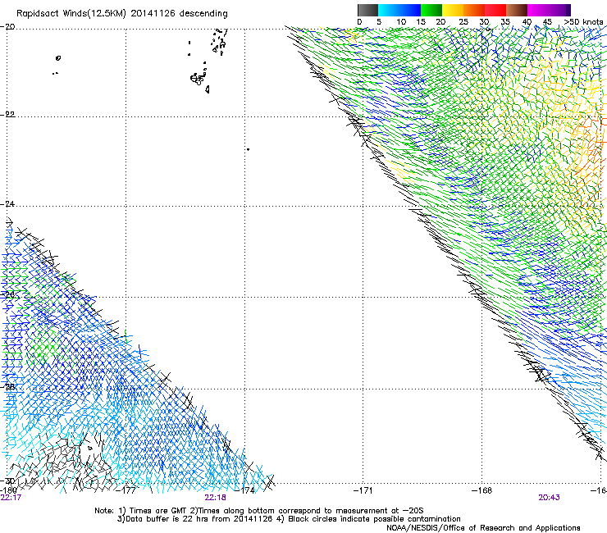Click the '-171' longitude axis label
Viewport: 607px width, 533px height.
363,490
